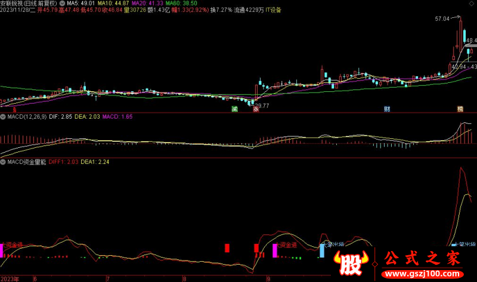Click the turnover amount 额1.43亿
This screenshot has width=477, height=282.
[x=159, y=10]
